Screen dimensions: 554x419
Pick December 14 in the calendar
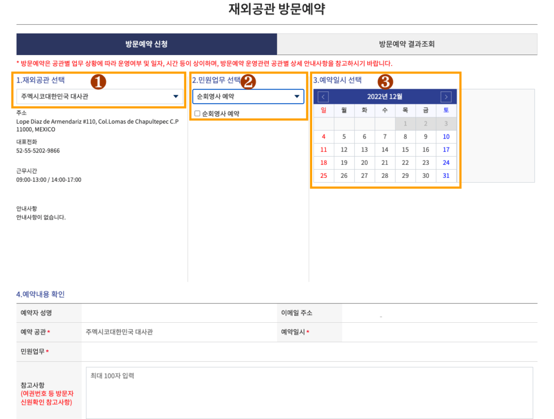385,150
